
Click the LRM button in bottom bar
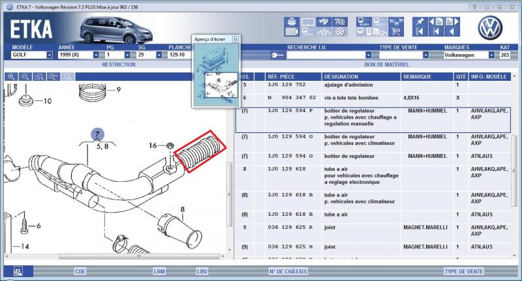click(x=159, y=271)
